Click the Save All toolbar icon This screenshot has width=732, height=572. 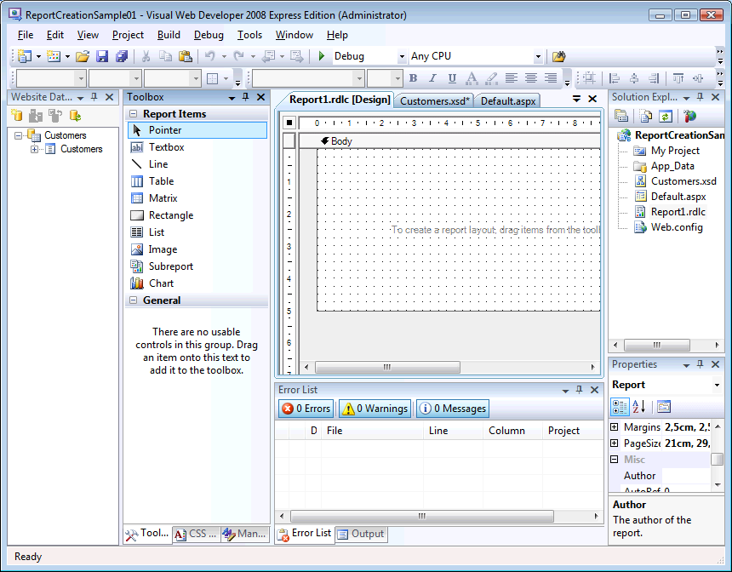tap(121, 56)
